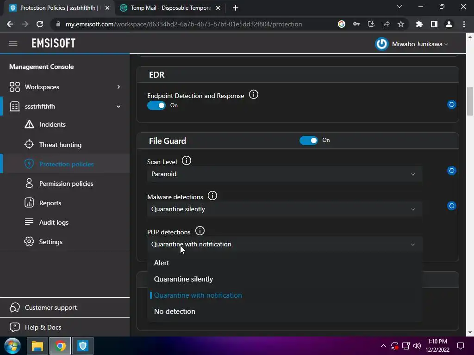
Task: Choose Quarantine silently in PUP list
Action: [x=285, y=279]
